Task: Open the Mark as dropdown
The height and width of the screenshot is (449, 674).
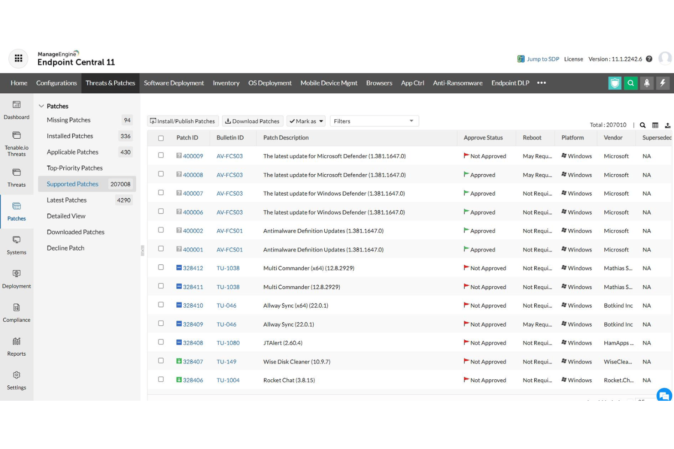Action: pos(306,121)
